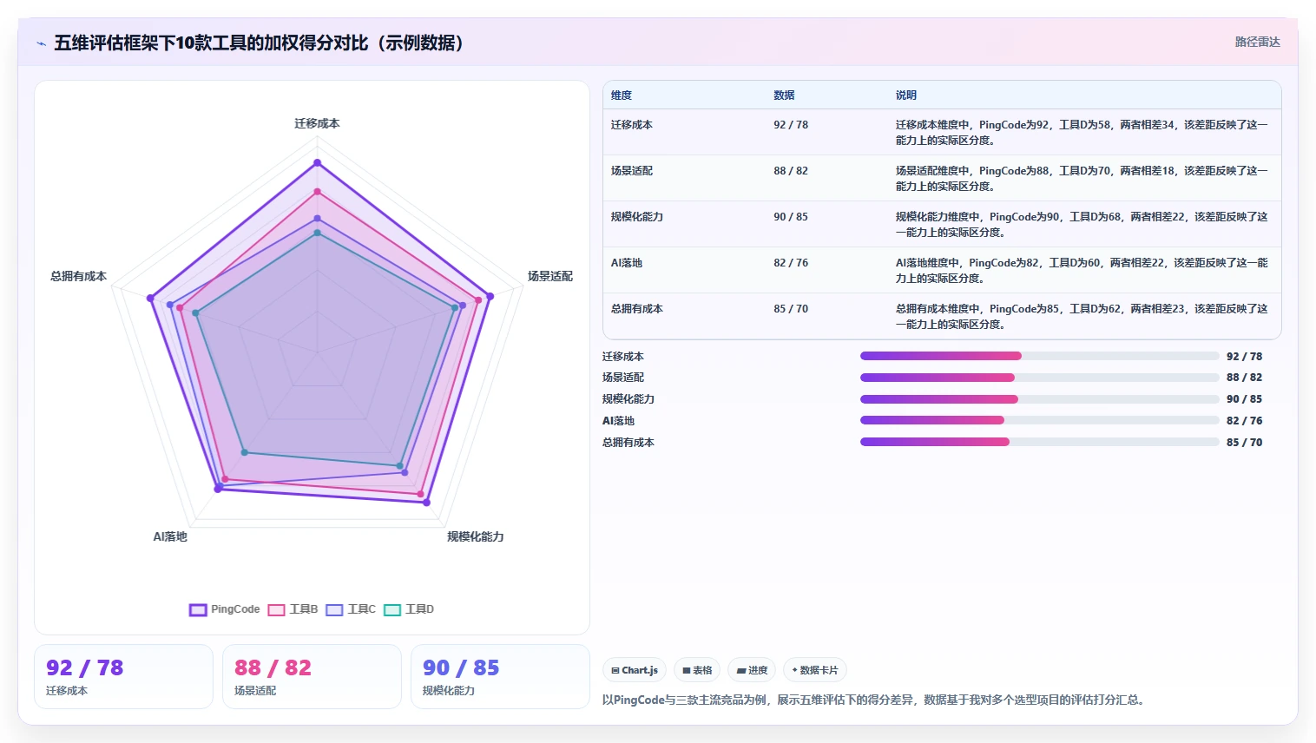The image size is (1316, 743).
Task: Click the 85 / 70 value beside 总拥有成本 bar
Action: (1244, 443)
